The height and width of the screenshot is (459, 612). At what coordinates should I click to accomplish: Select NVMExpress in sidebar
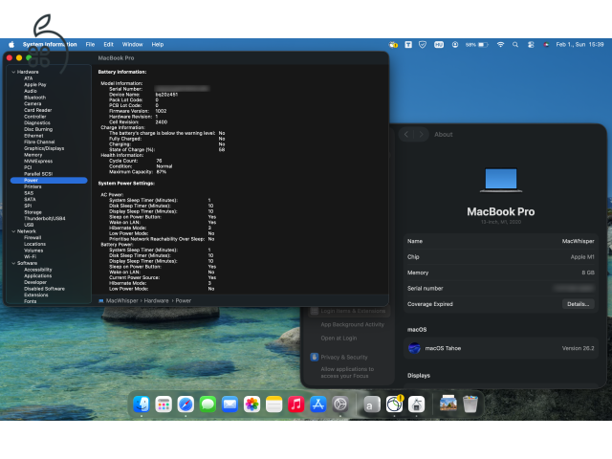pos(38,162)
